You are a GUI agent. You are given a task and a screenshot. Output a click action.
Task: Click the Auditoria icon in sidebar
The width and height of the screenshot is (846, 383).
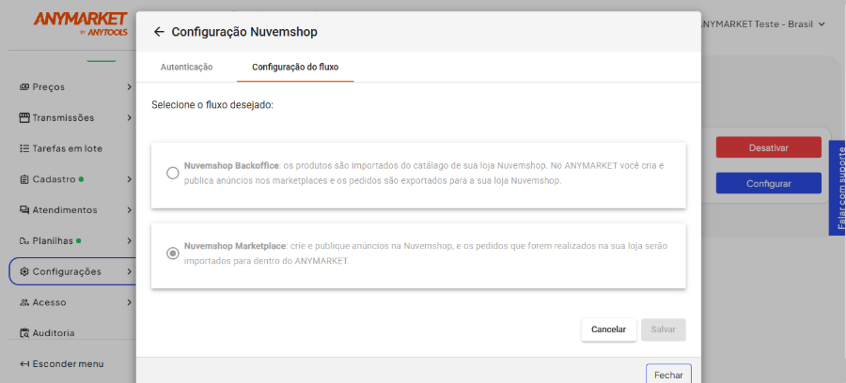coord(24,333)
